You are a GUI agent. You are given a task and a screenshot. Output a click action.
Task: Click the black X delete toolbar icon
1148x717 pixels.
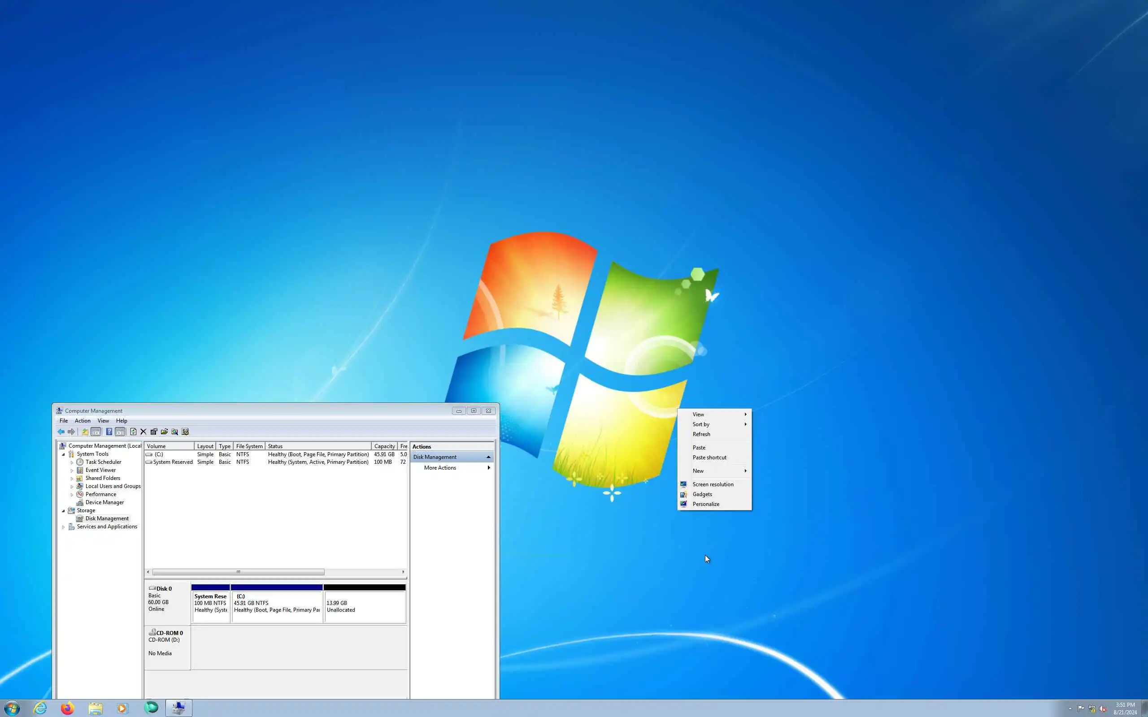pyautogui.click(x=143, y=432)
